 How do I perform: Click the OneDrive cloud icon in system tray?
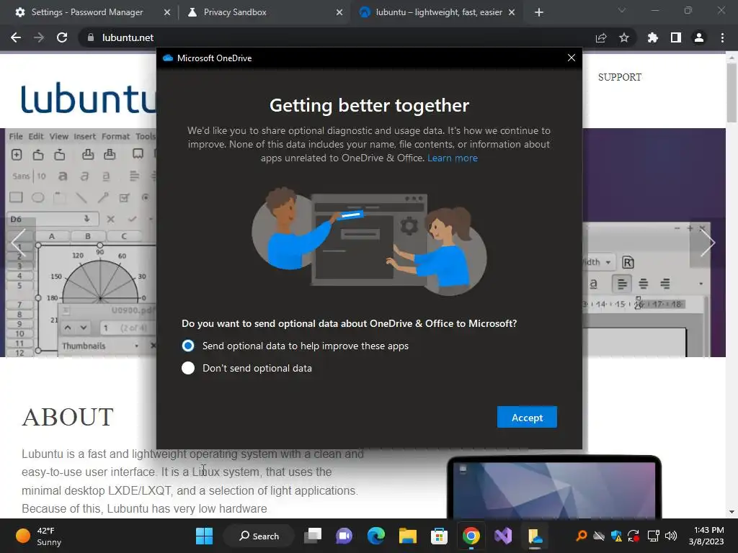click(x=598, y=536)
